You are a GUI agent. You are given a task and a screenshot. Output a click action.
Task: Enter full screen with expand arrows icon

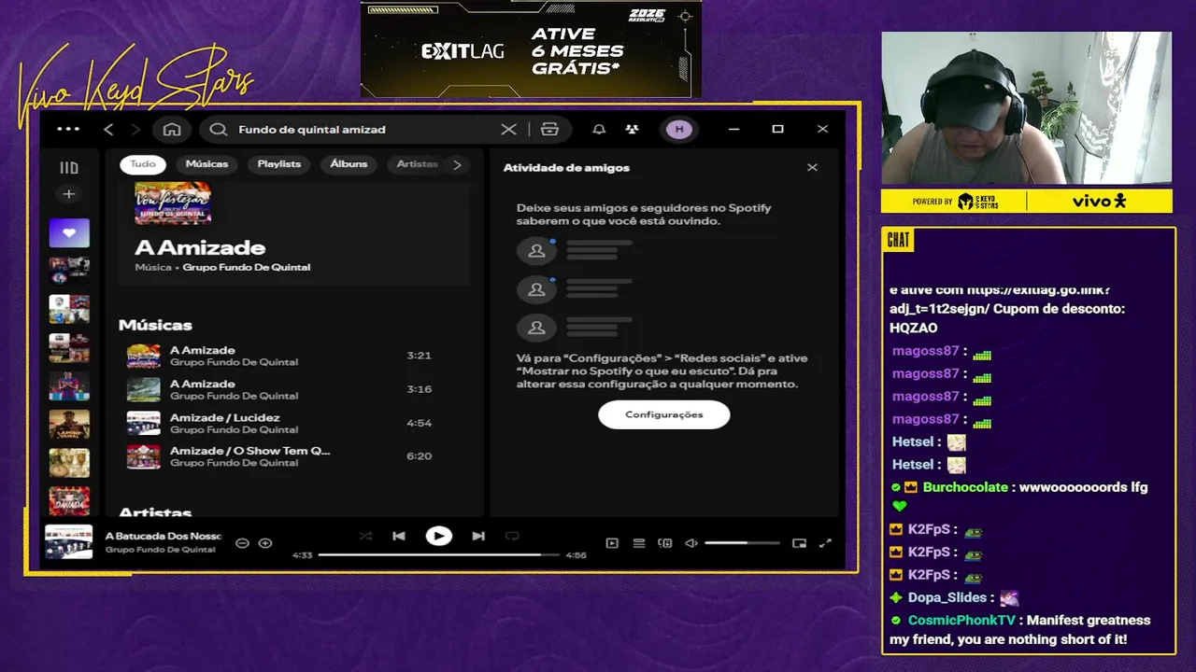coord(825,543)
